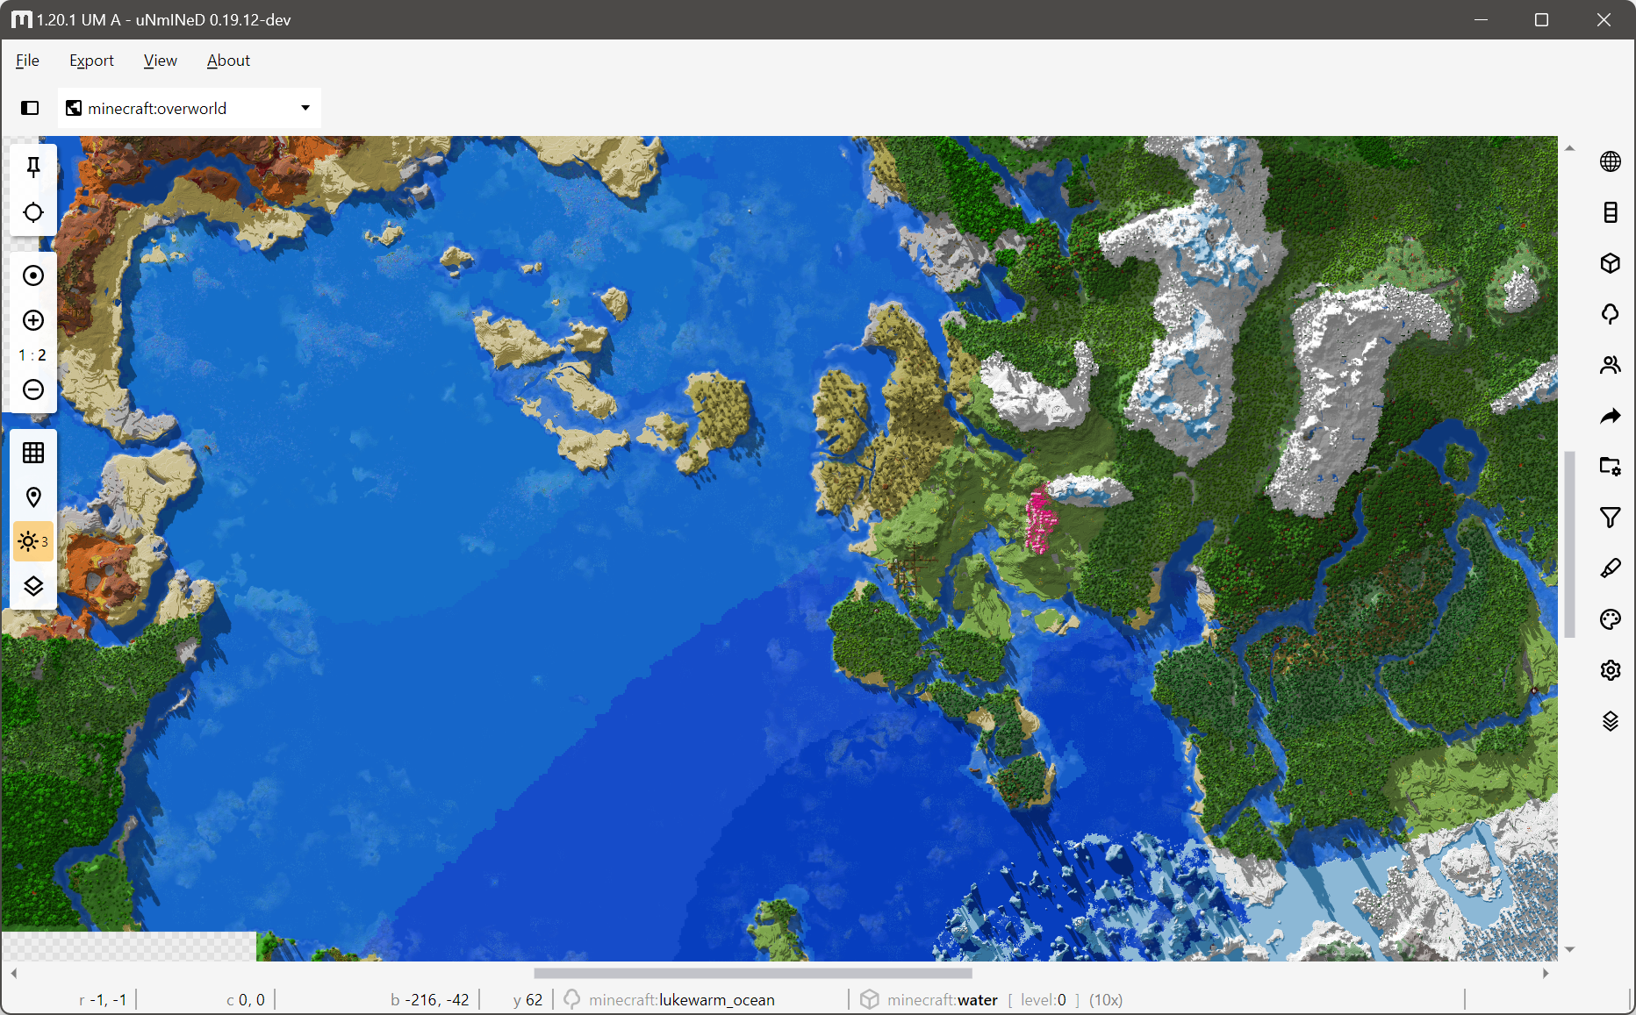The image size is (1636, 1015).
Task: Zoom out with the minus button
Action: tap(32, 390)
